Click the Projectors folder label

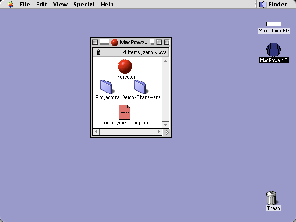107,97
